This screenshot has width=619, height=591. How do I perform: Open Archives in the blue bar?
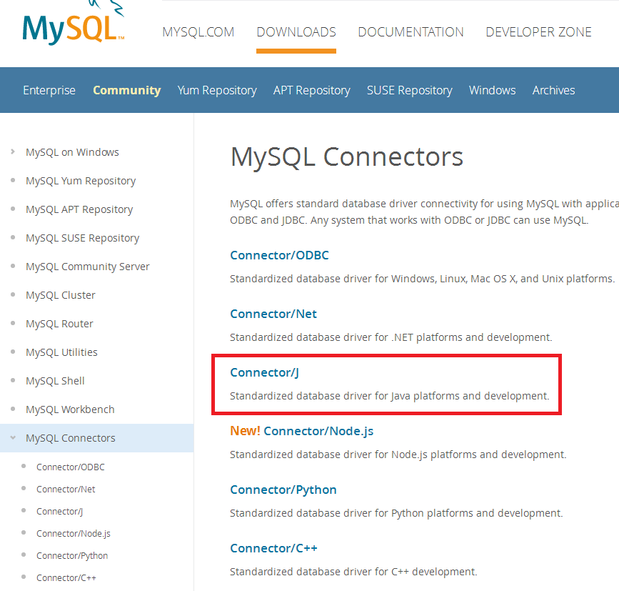coord(553,90)
